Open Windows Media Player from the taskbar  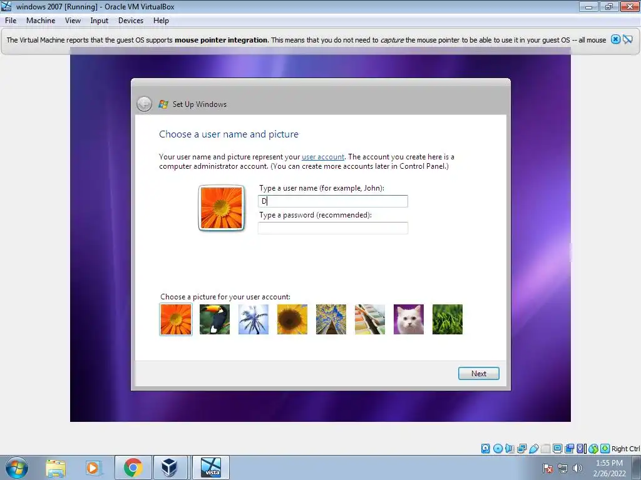tap(93, 467)
